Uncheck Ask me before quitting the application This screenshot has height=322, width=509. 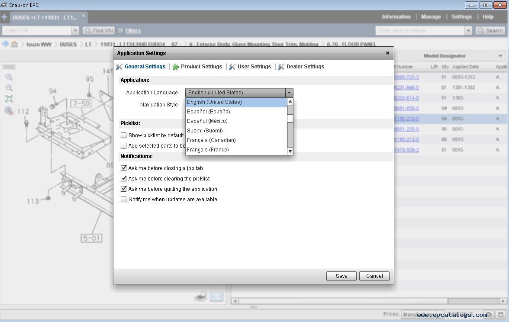click(x=123, y=189)
